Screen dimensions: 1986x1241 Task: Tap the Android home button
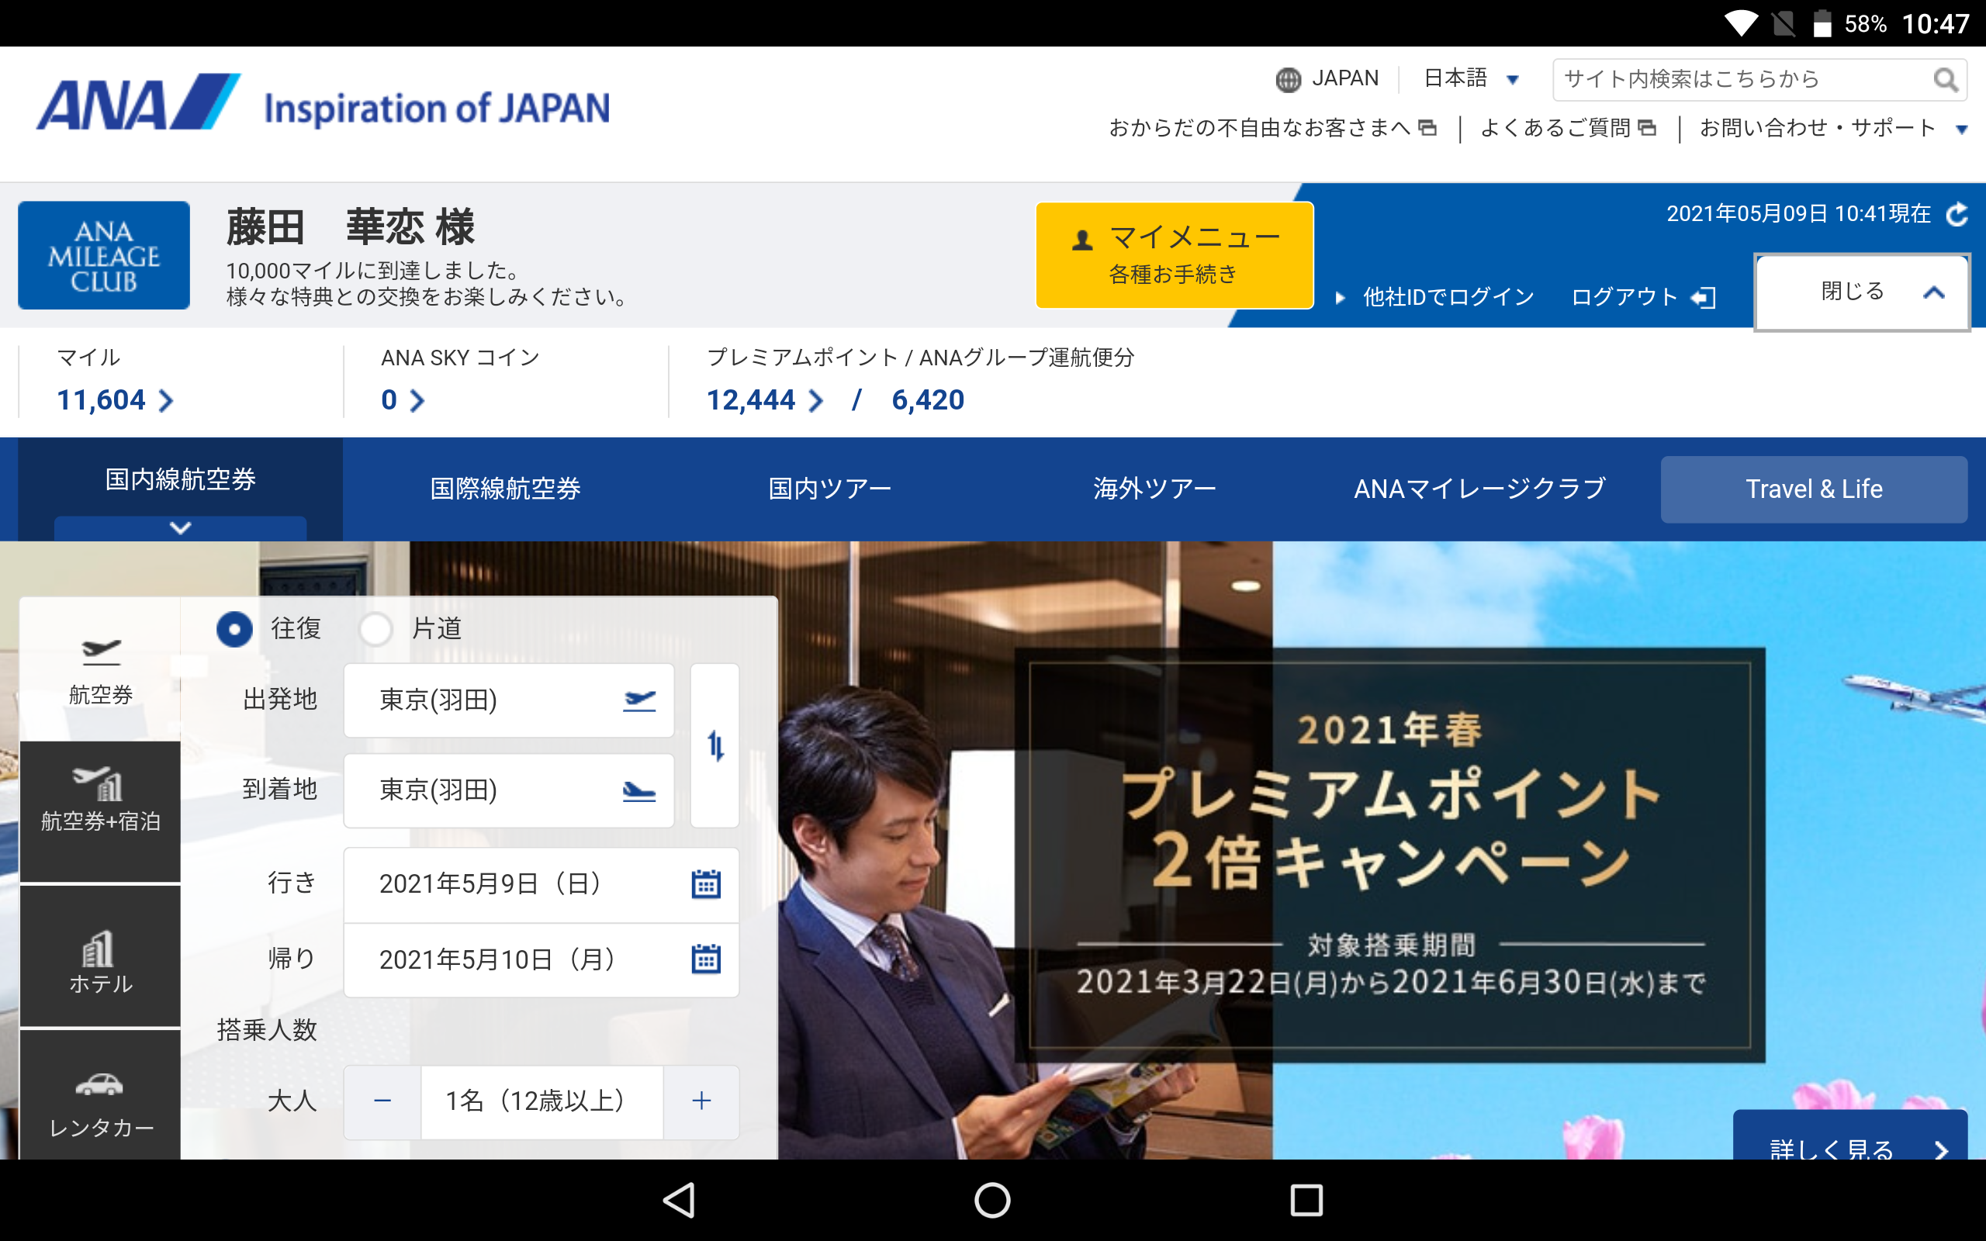coord(992,1200)
